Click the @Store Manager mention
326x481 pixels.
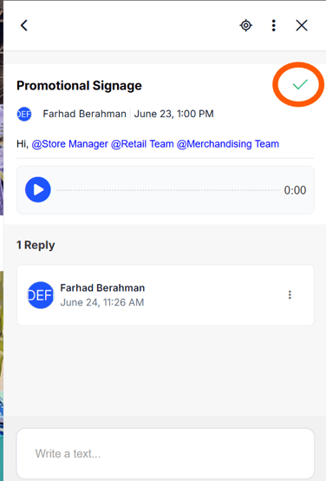coord(70,144)
